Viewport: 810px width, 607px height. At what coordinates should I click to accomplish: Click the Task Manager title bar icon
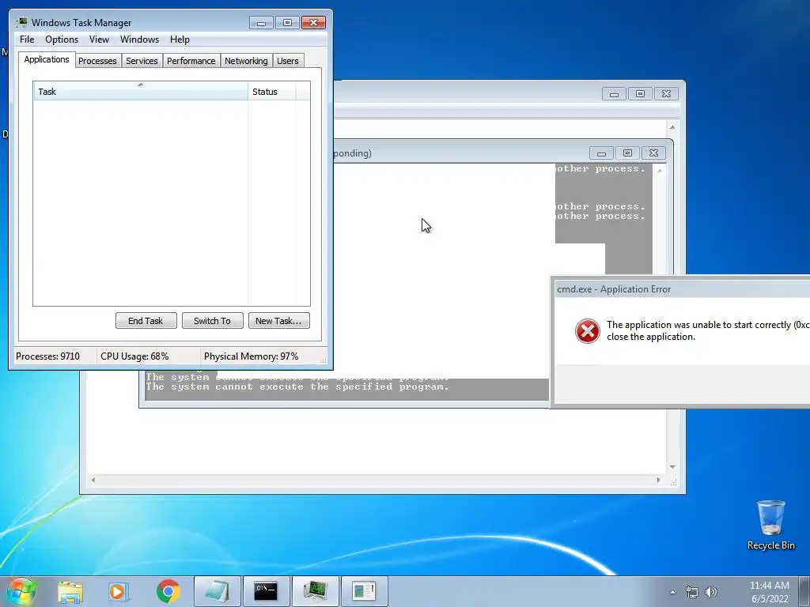[x=21, y=22]
